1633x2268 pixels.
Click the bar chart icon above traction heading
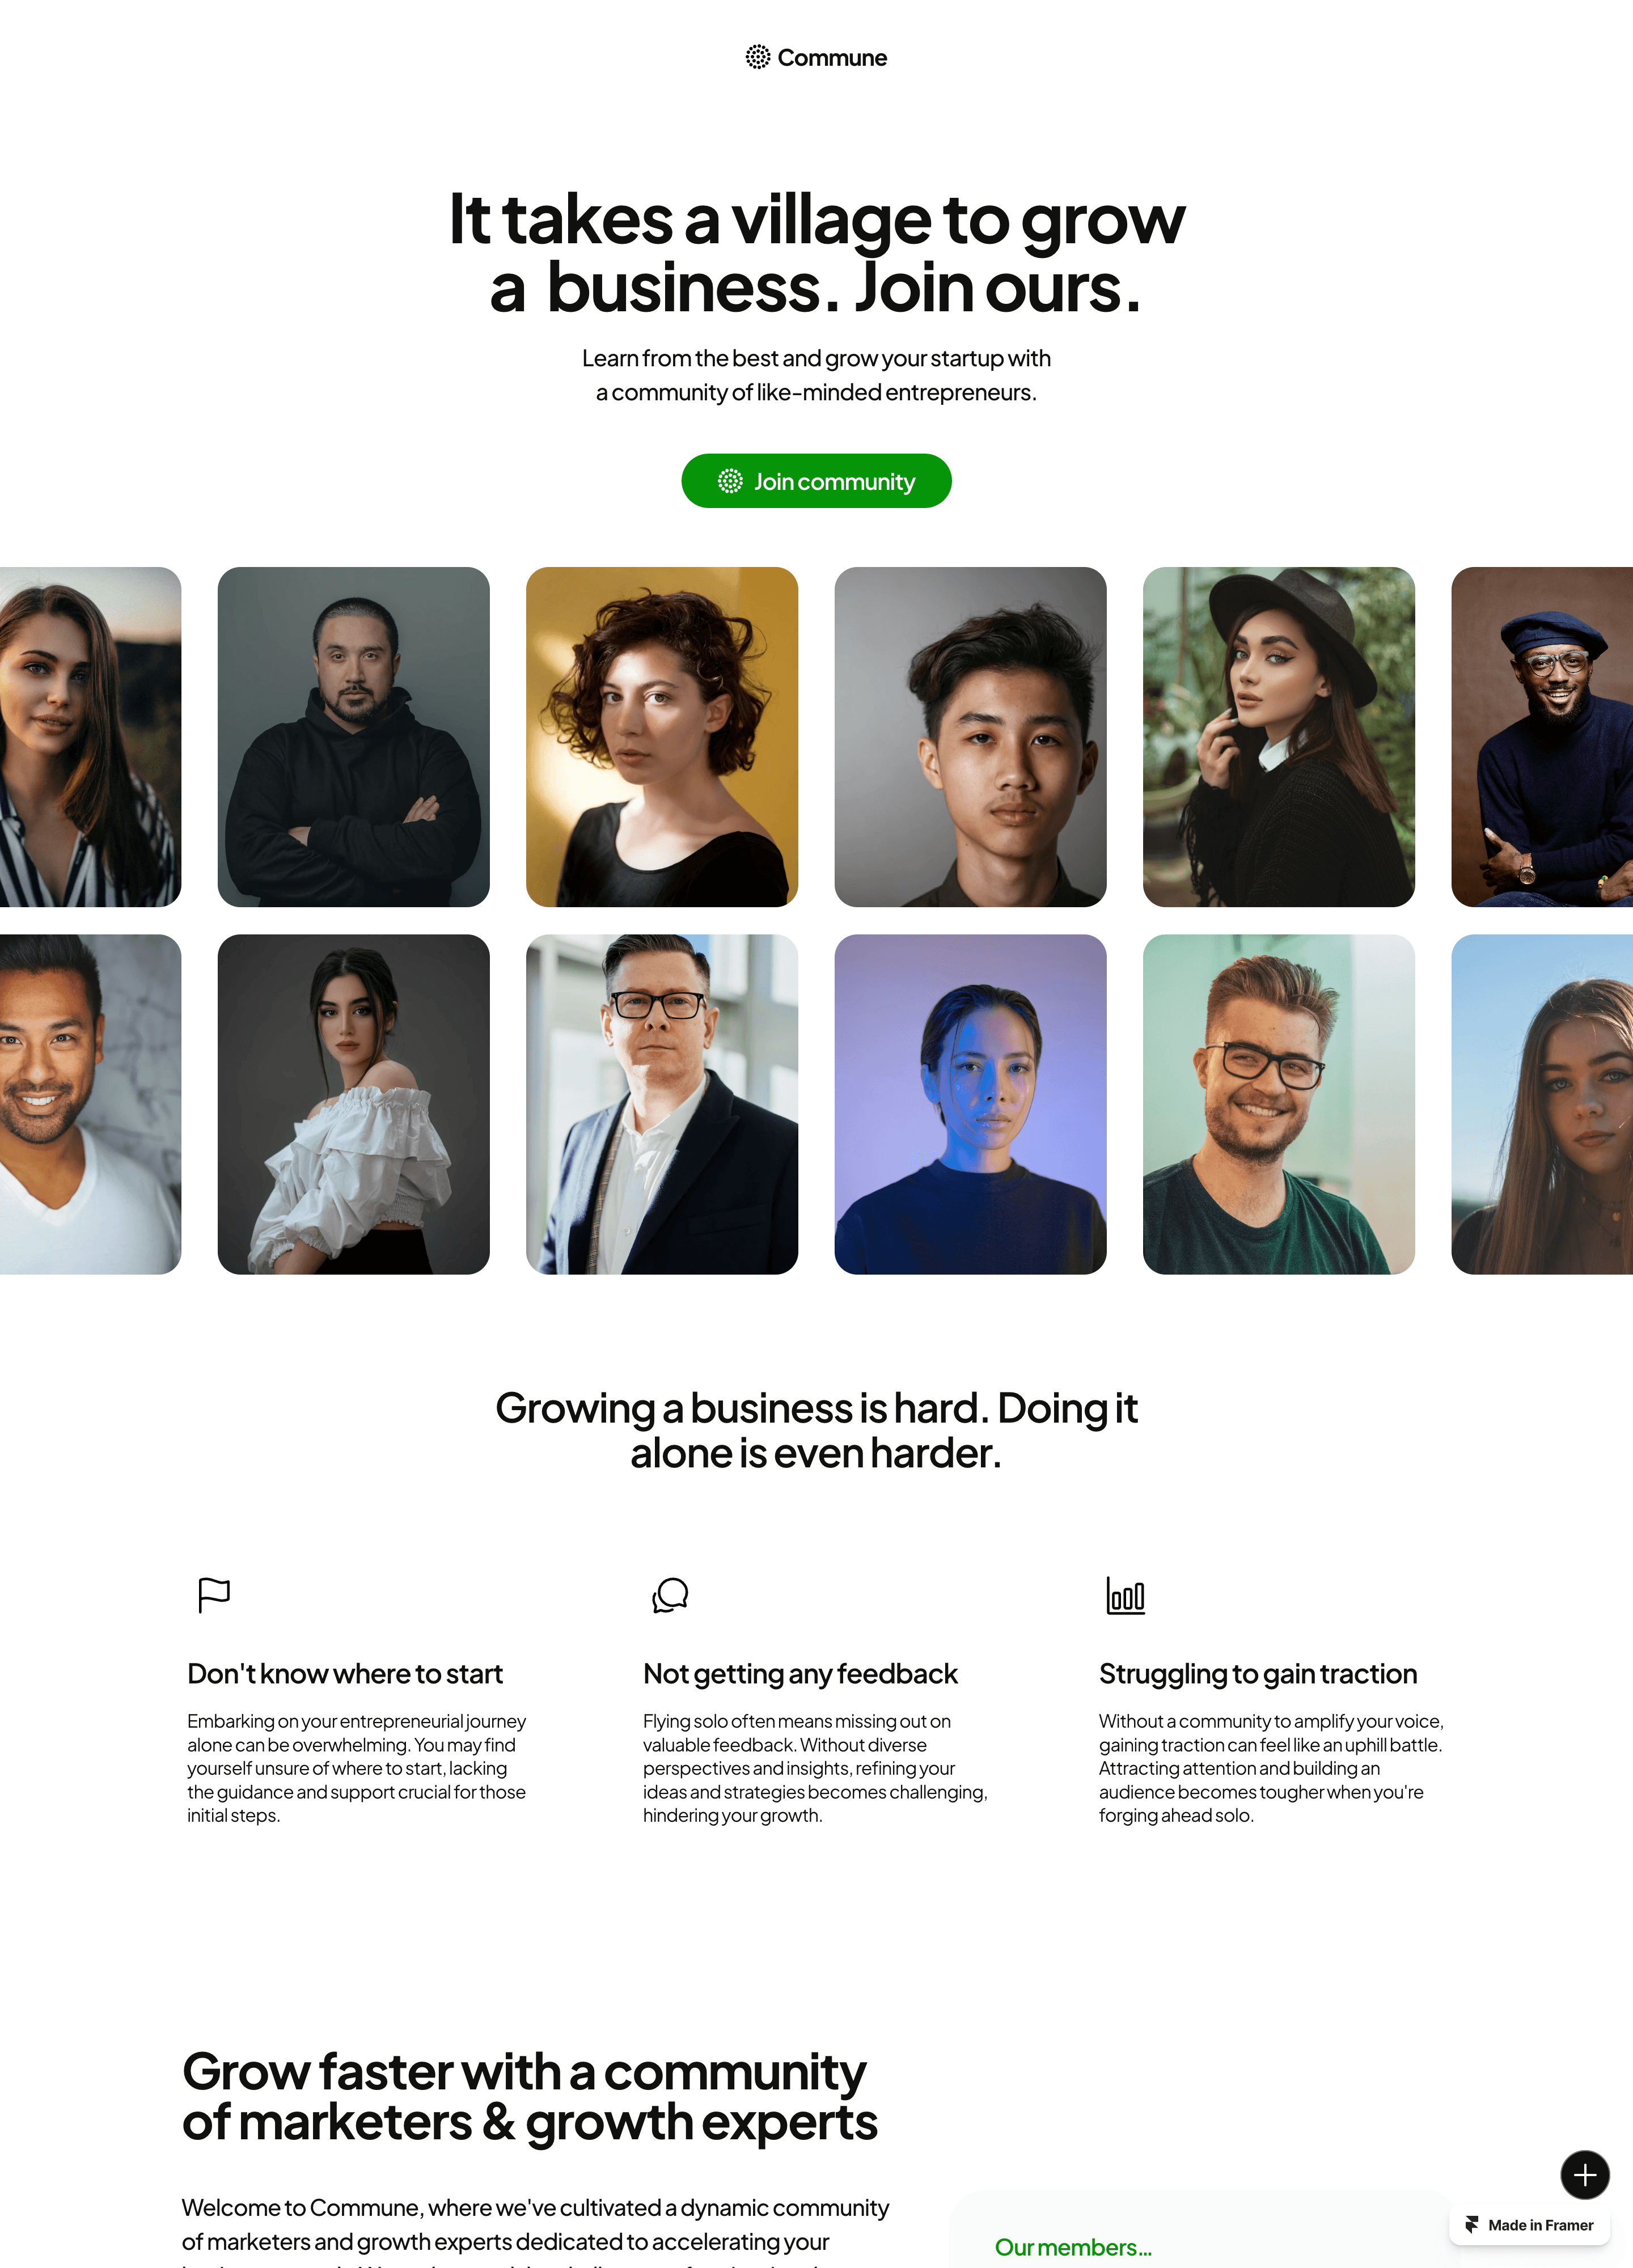tap(1126, 1595)
